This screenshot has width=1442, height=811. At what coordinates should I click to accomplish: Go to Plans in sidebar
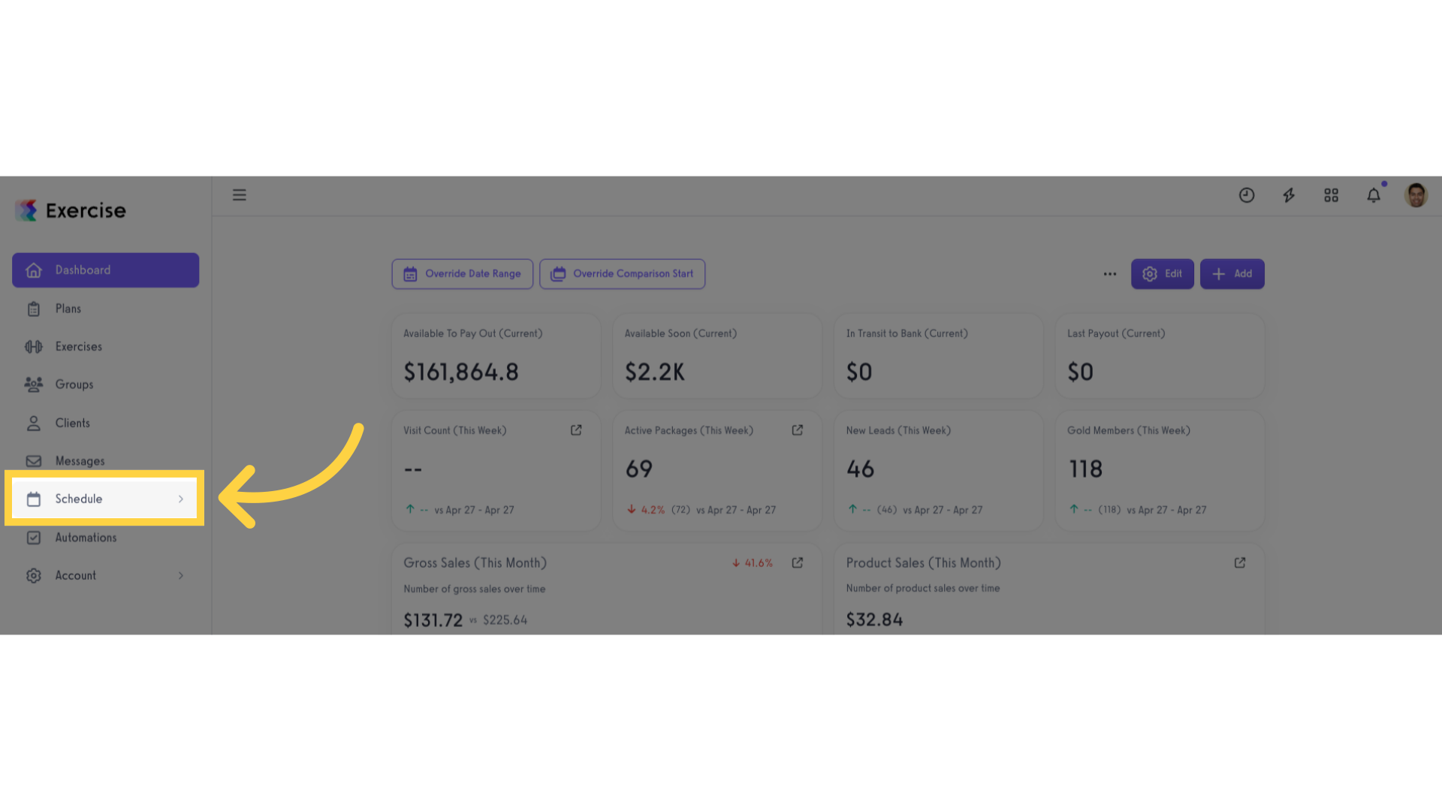pyautogui.click(x=68, y=309)
